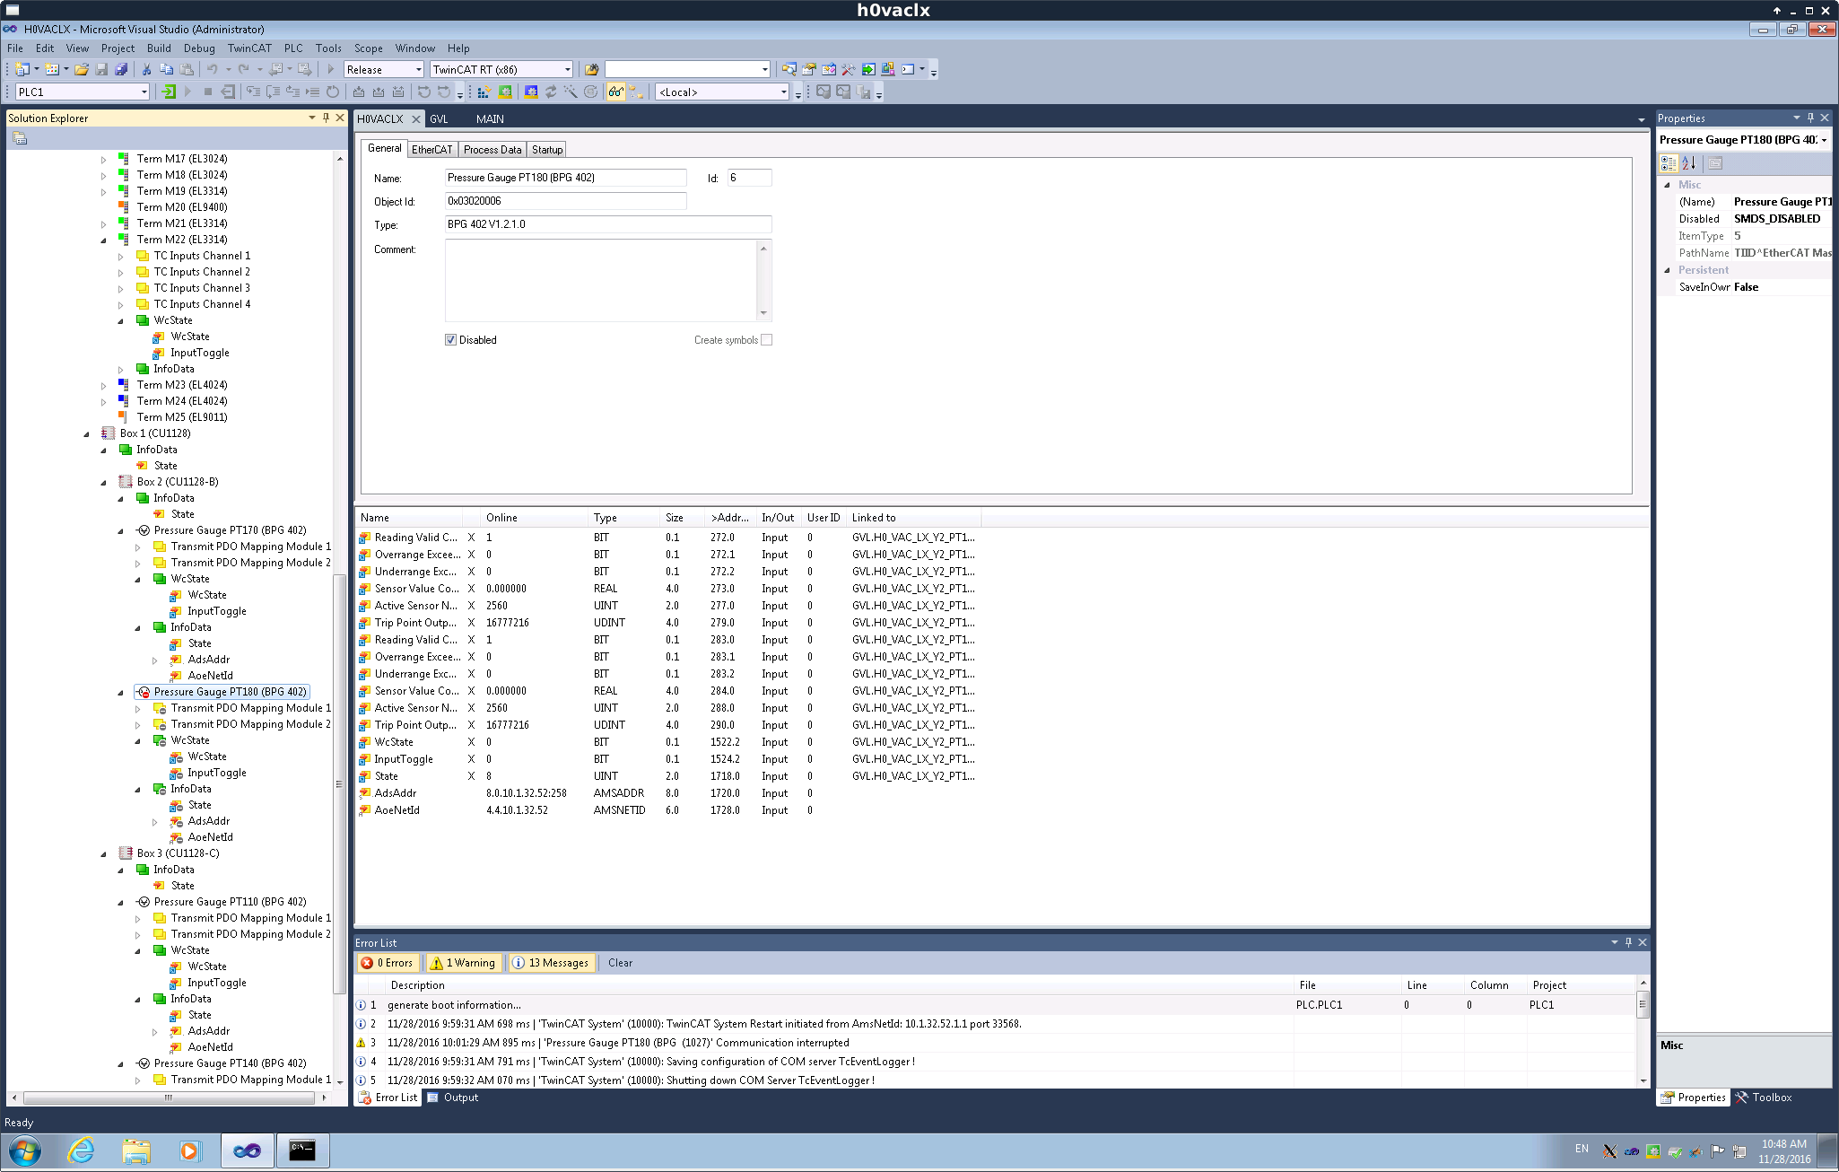Open the MAIN document tab
The image size is (1839, 1172).
coord(490,118)
